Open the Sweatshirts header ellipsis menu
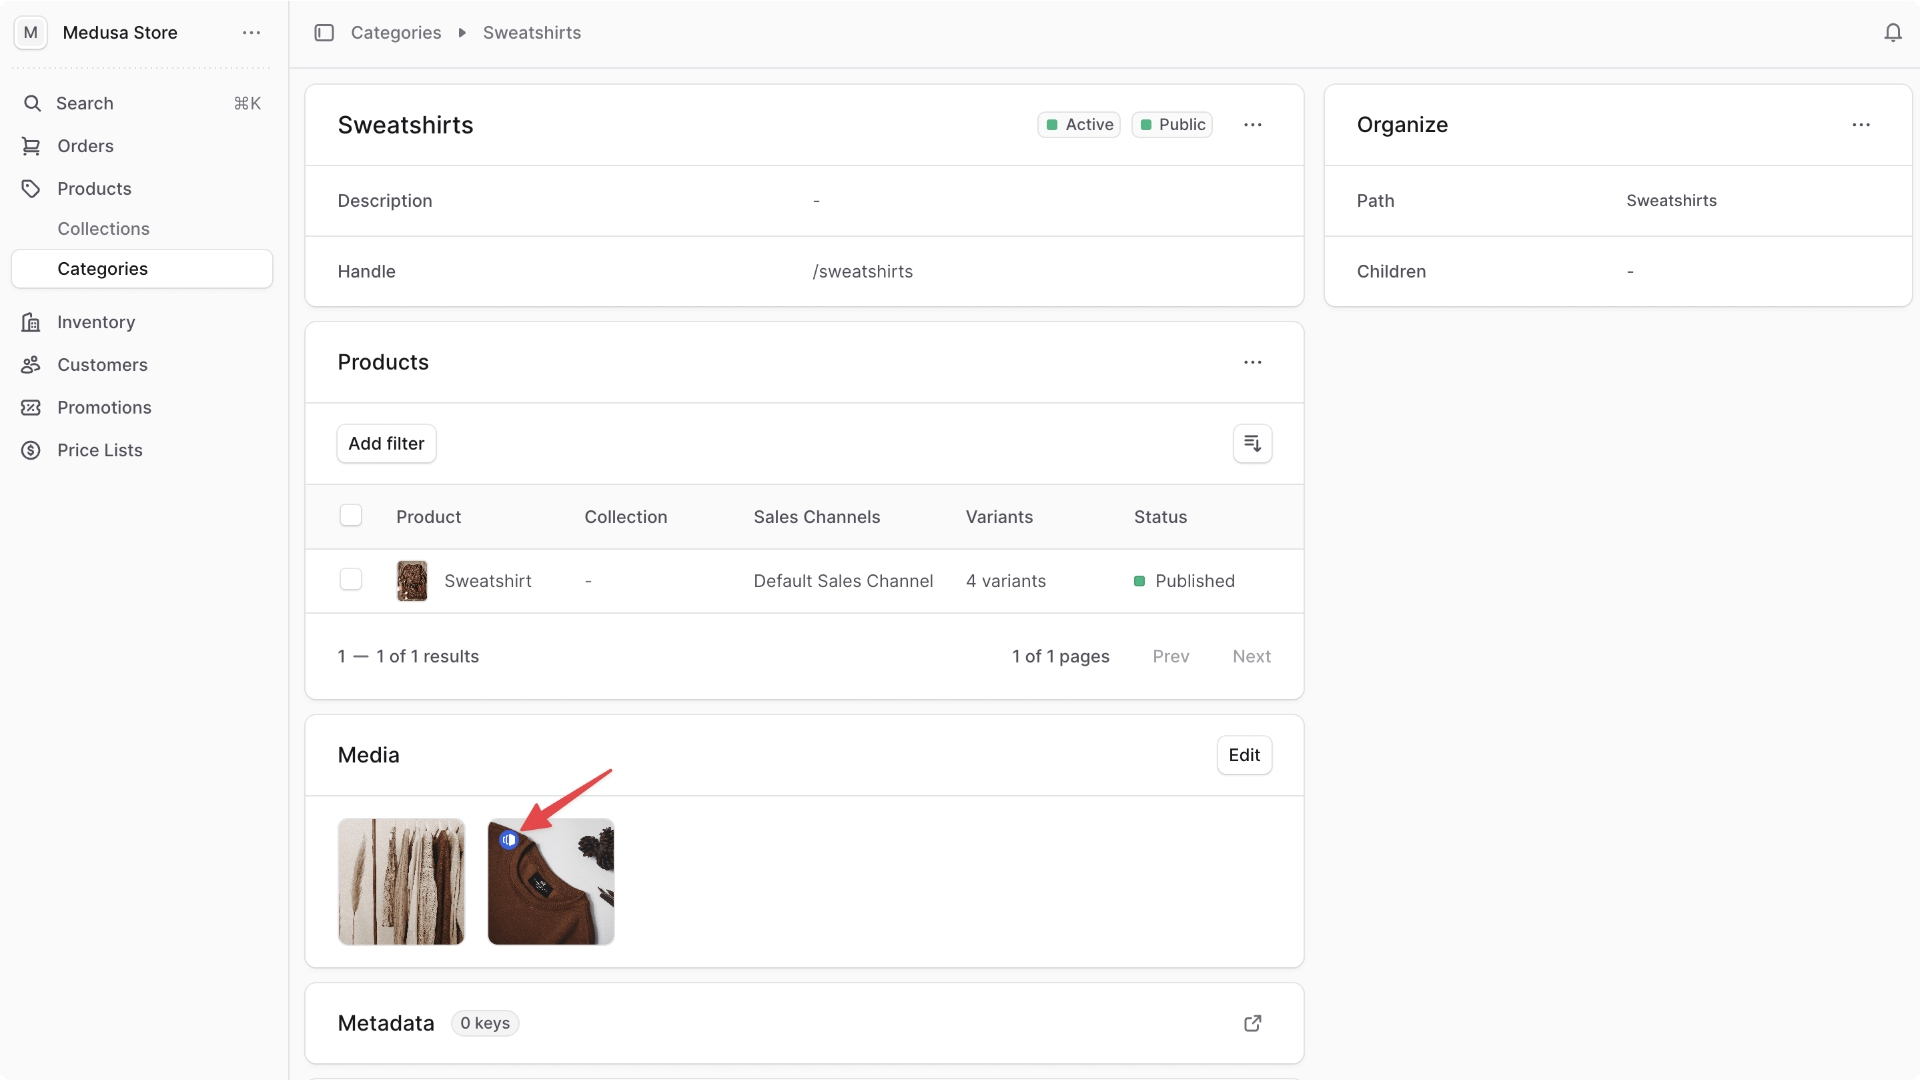Viewport: 1920px width, 1080px height. 1253,125
